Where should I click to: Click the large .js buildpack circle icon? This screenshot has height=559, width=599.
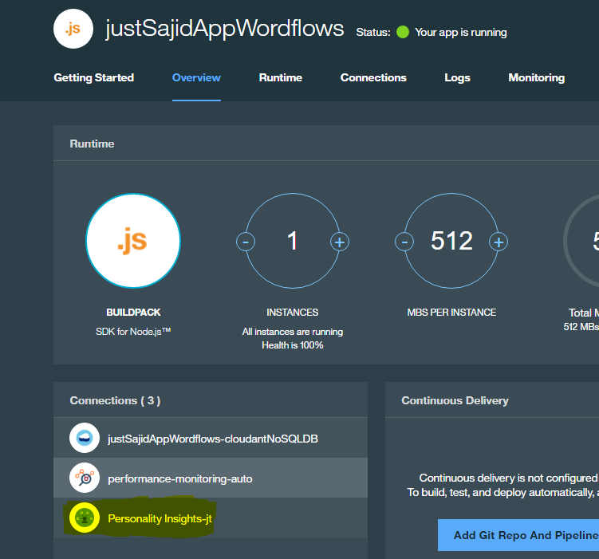click(133, 241)
